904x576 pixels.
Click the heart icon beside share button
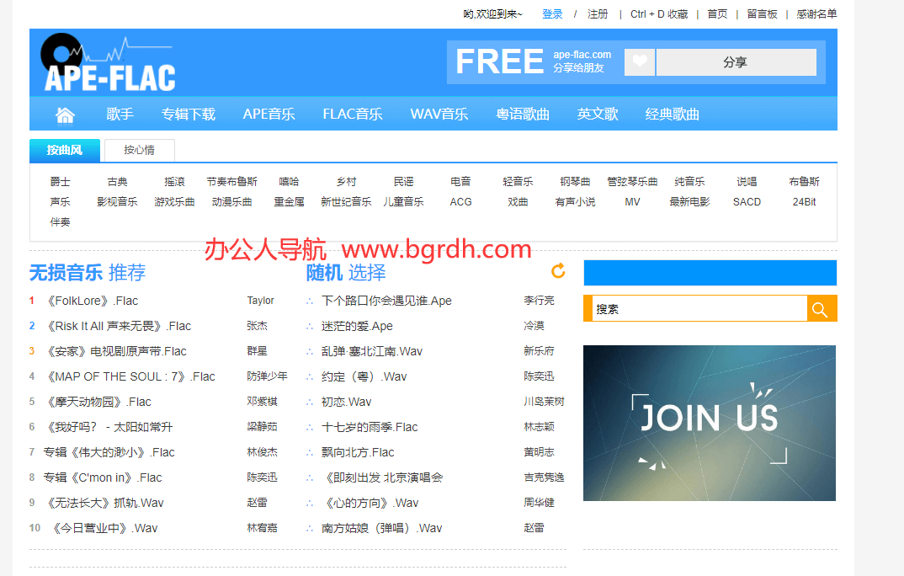click(x=640, y=62)
